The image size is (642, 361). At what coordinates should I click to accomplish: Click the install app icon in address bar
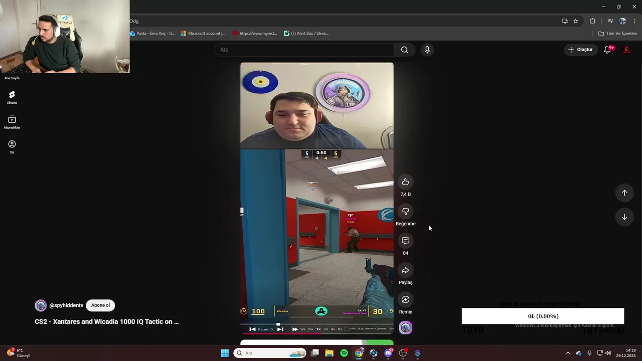[x=565, y=21]
